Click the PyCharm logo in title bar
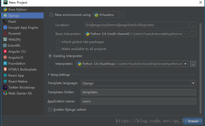Viewport: 205px width, 126px height. pyautogui.click(x=5, y=2)
